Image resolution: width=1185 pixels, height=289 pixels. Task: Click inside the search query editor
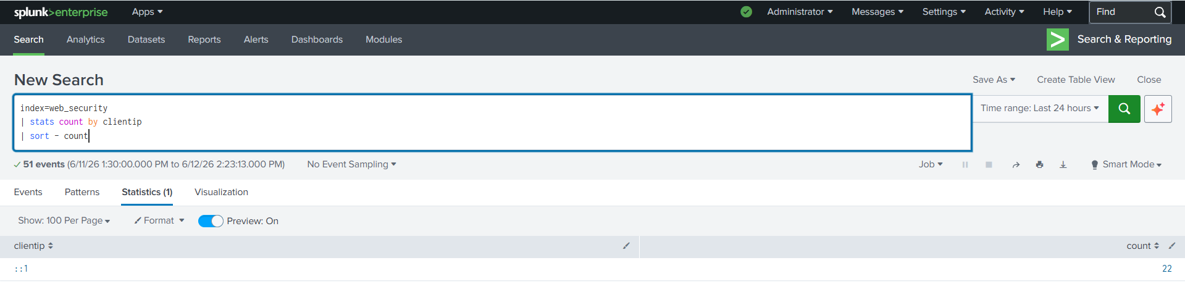pos(492,122)
